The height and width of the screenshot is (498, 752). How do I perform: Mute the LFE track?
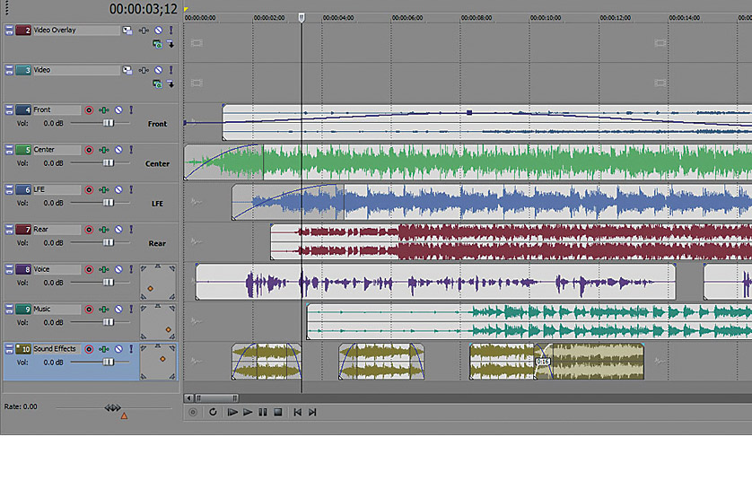click(x=118, y=190)
